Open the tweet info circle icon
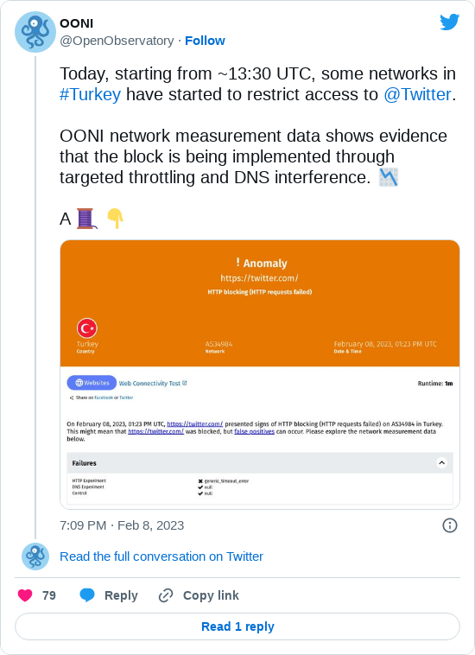 450,525
